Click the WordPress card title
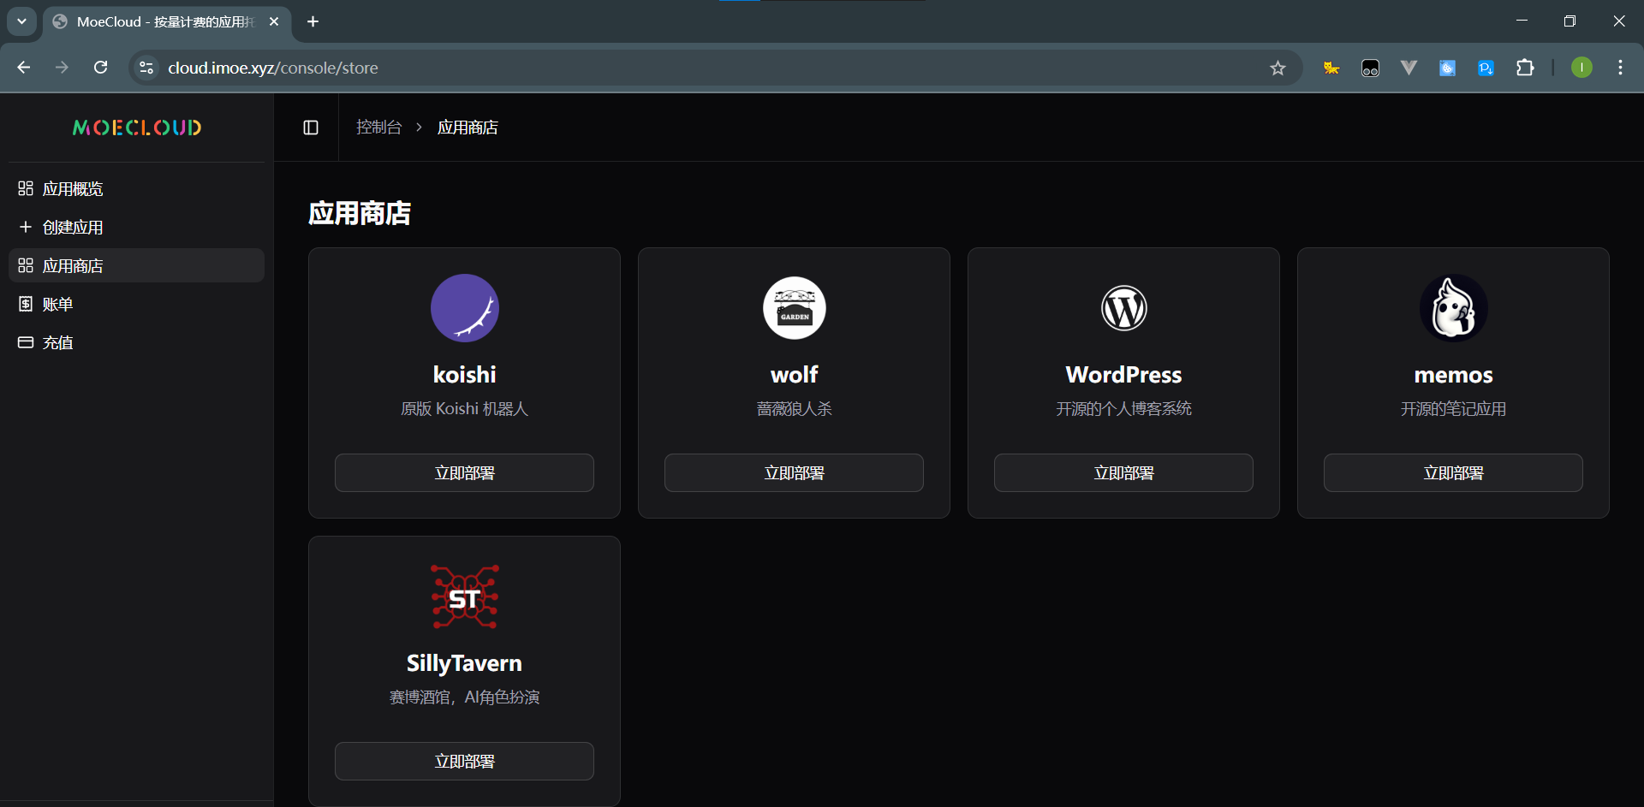 point(1123,375)
